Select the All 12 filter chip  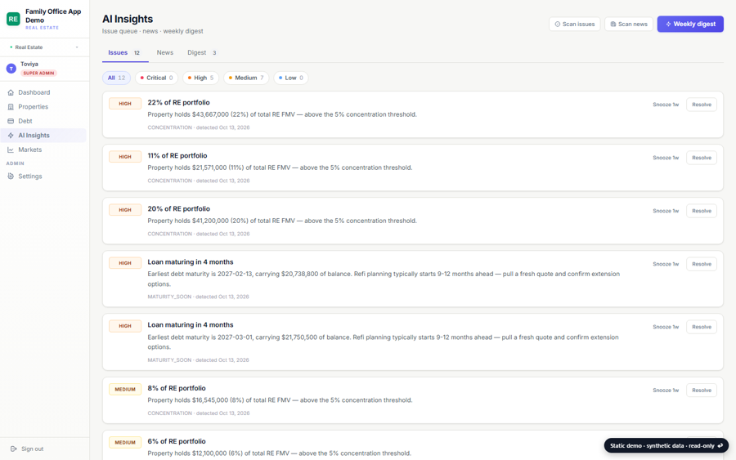(116, 78)
